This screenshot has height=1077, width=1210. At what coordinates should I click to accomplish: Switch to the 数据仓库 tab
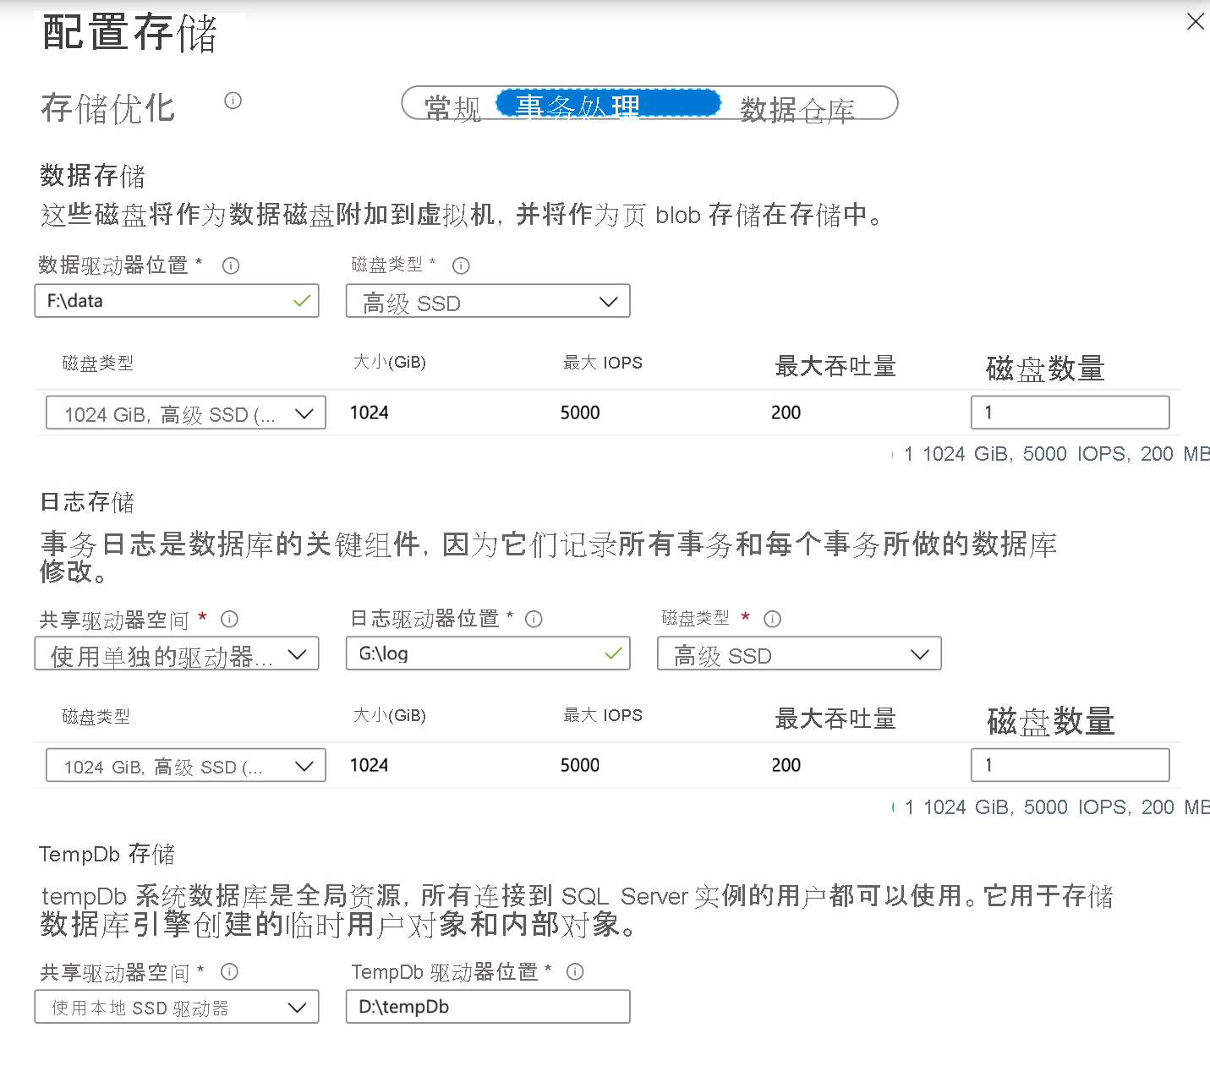pos(796,105)
